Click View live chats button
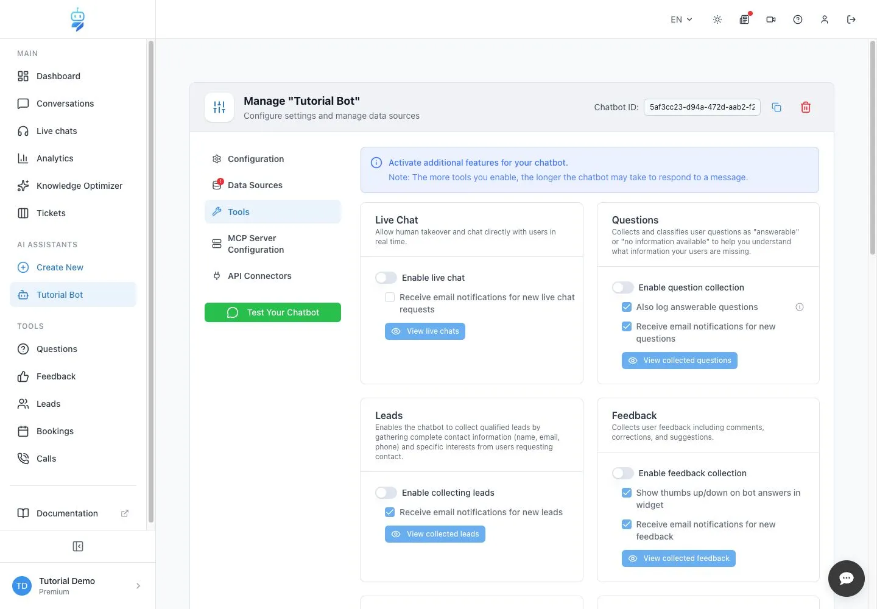This screenshot has width=877, height=609. point(425,331)
